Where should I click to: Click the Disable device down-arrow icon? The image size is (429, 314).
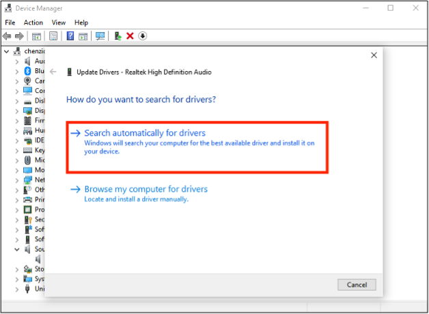click(x=143, y=35)
